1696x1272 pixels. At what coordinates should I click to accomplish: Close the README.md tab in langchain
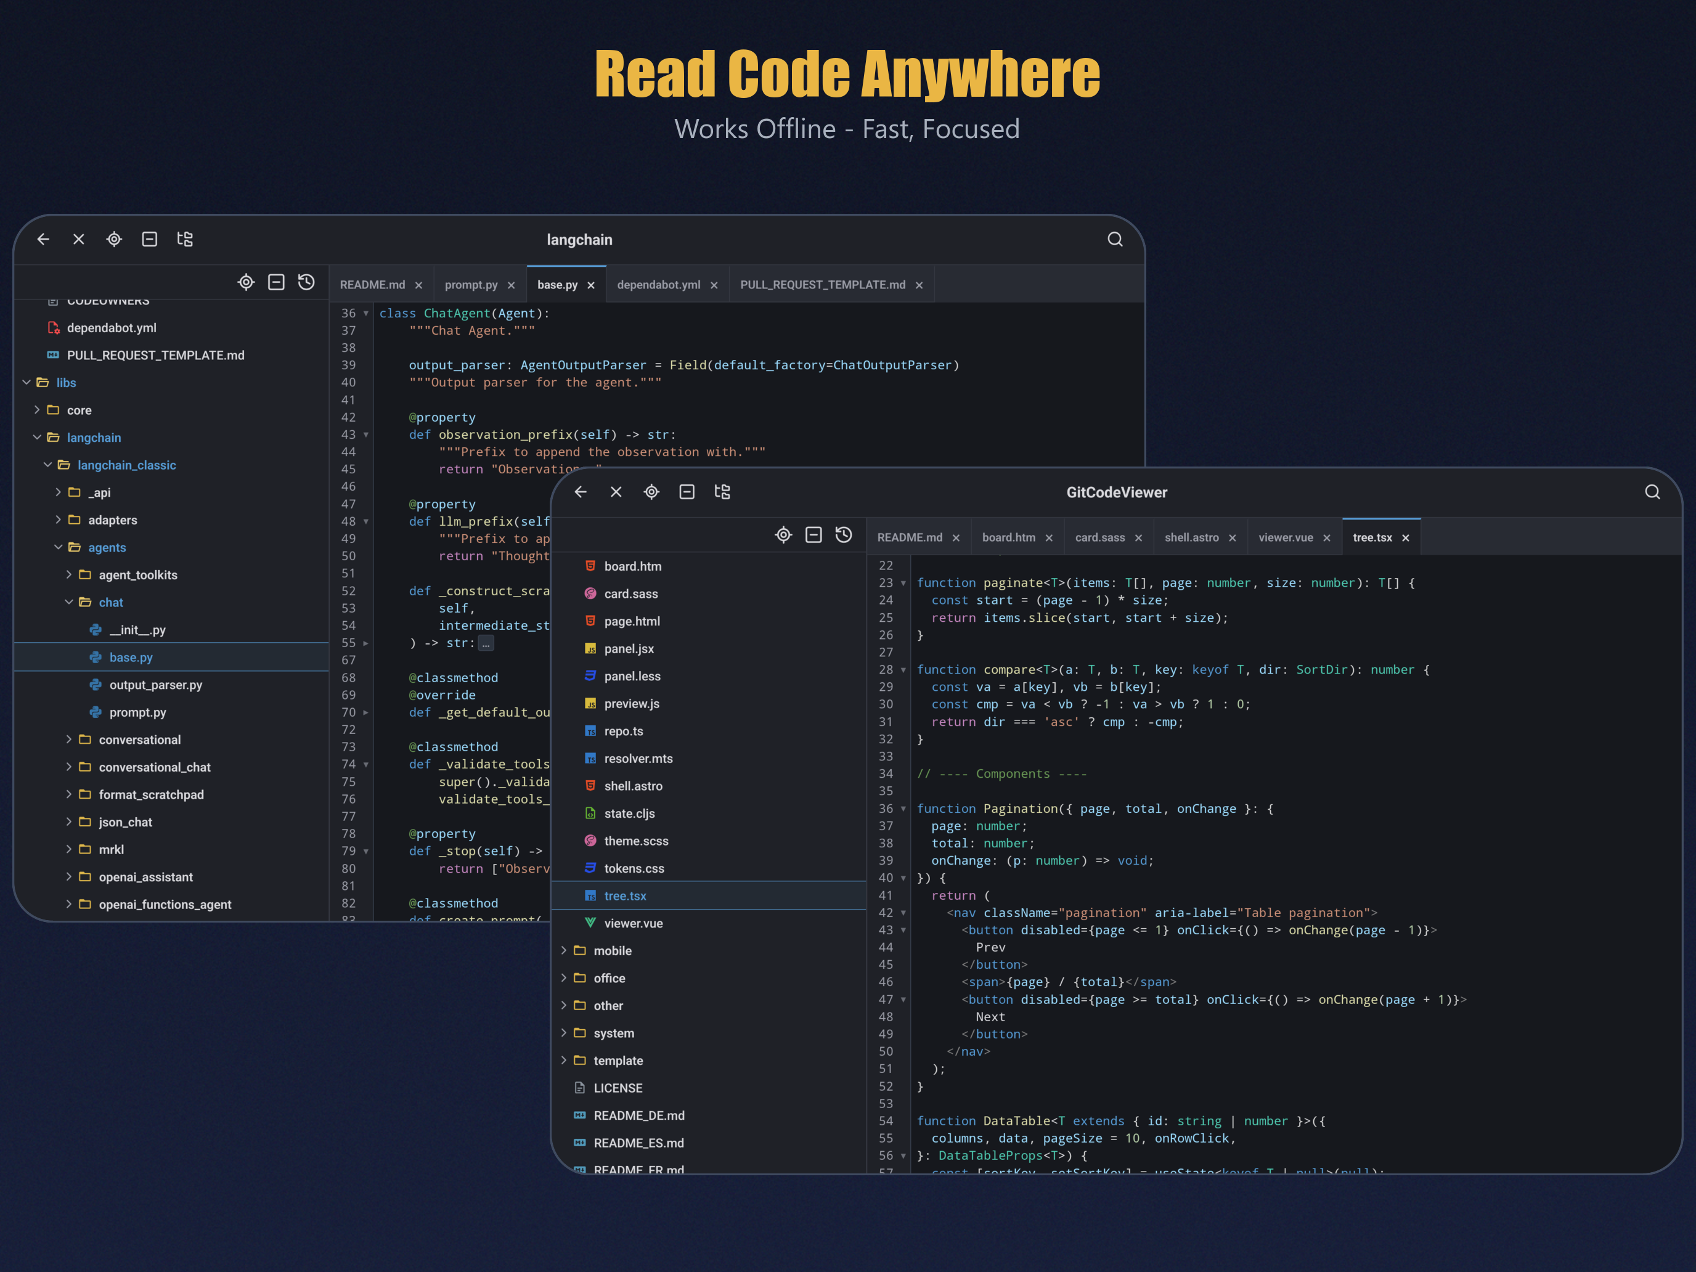(x=418, y=285)
